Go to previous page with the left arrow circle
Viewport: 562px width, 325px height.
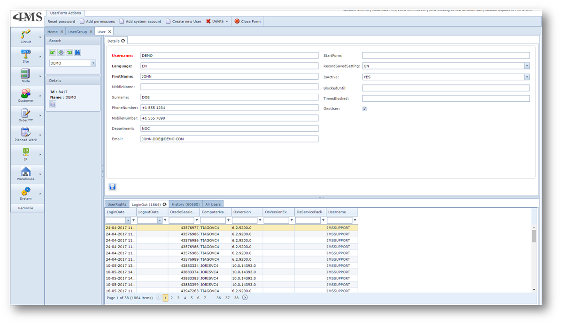tap(158, 297)
